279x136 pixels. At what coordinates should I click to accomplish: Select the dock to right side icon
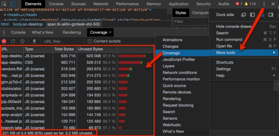click(x=271, y=15)
